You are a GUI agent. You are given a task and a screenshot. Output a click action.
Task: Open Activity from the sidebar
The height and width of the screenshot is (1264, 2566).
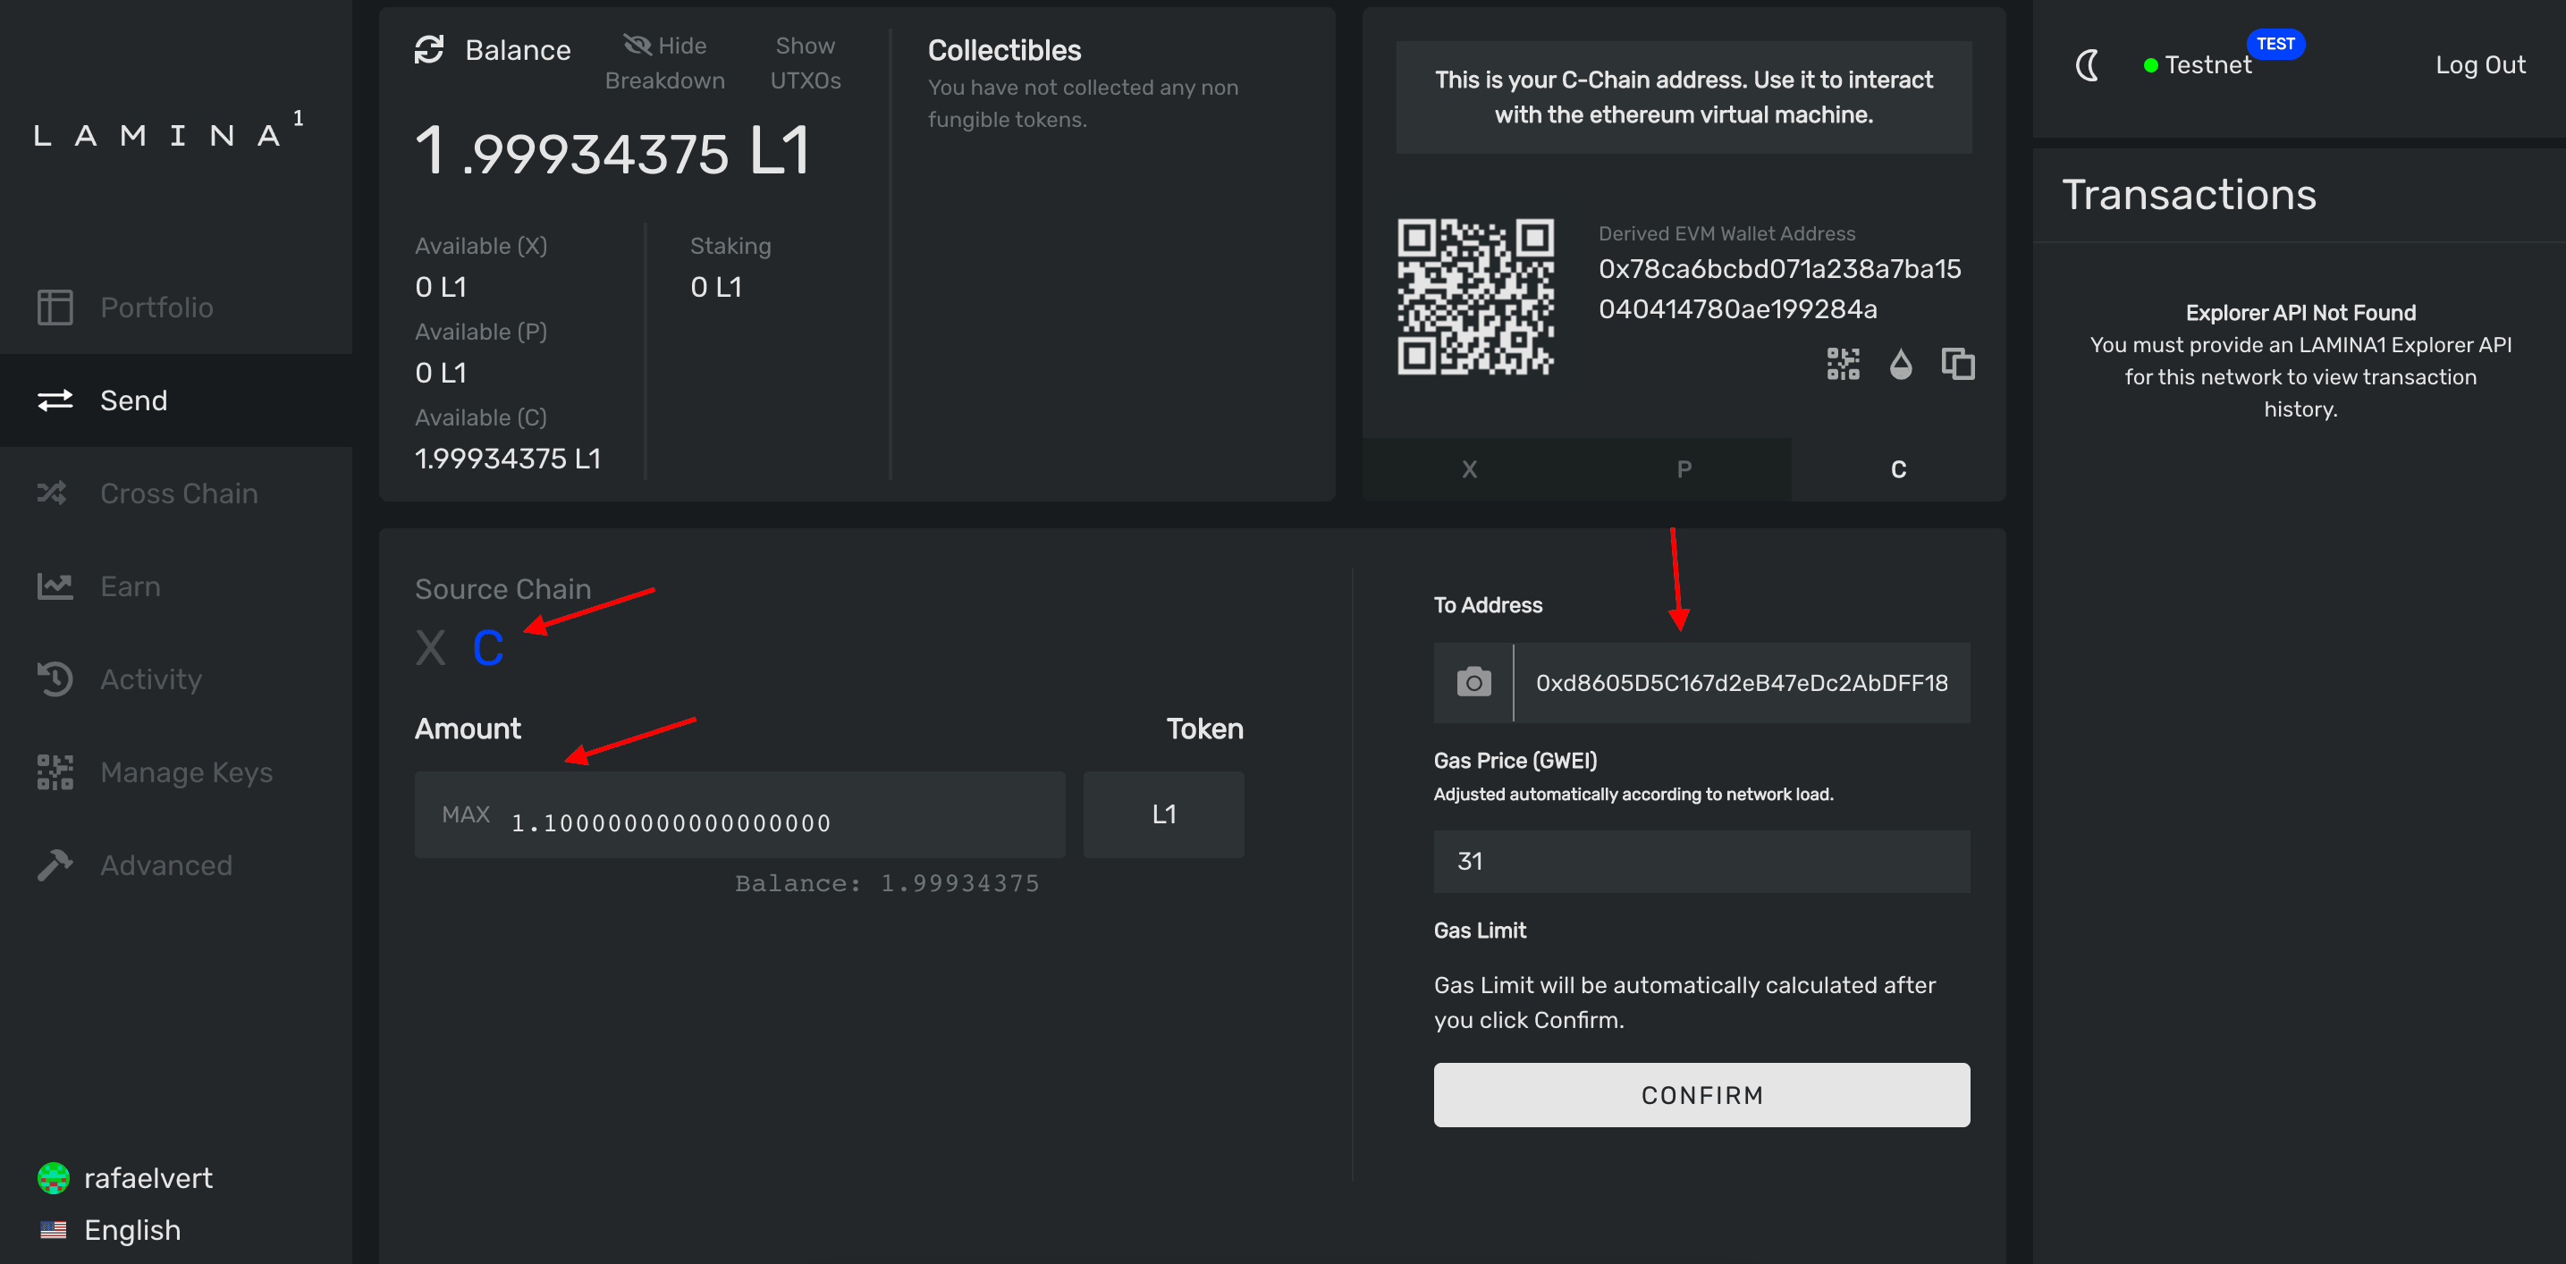(x=175, y=679)
